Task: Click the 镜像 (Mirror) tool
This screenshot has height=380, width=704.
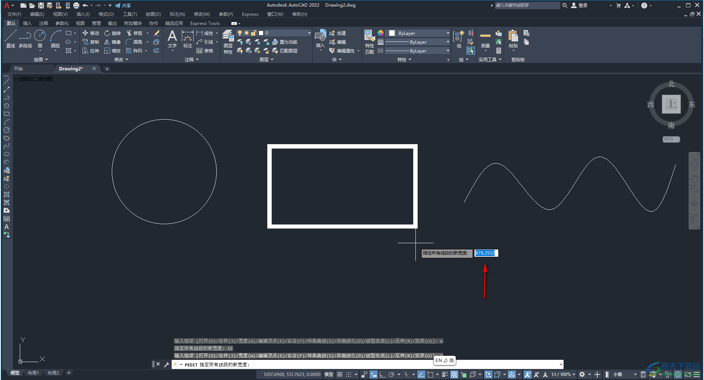Action: click(x=112, y=42)
